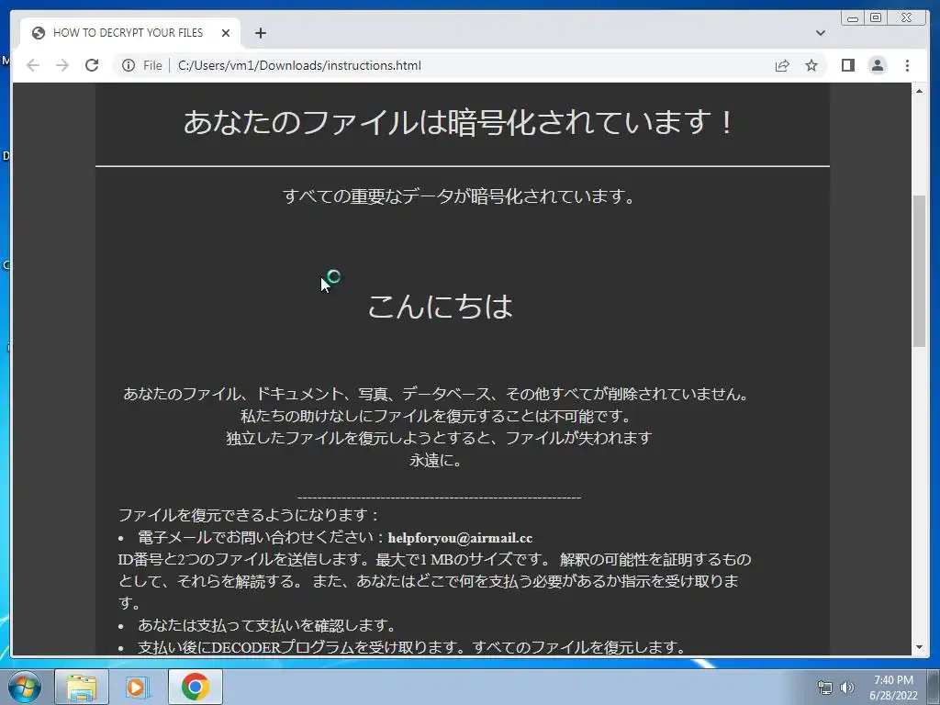
Task: Open the Windows Start menu
Action: click(x=25, y=687)
